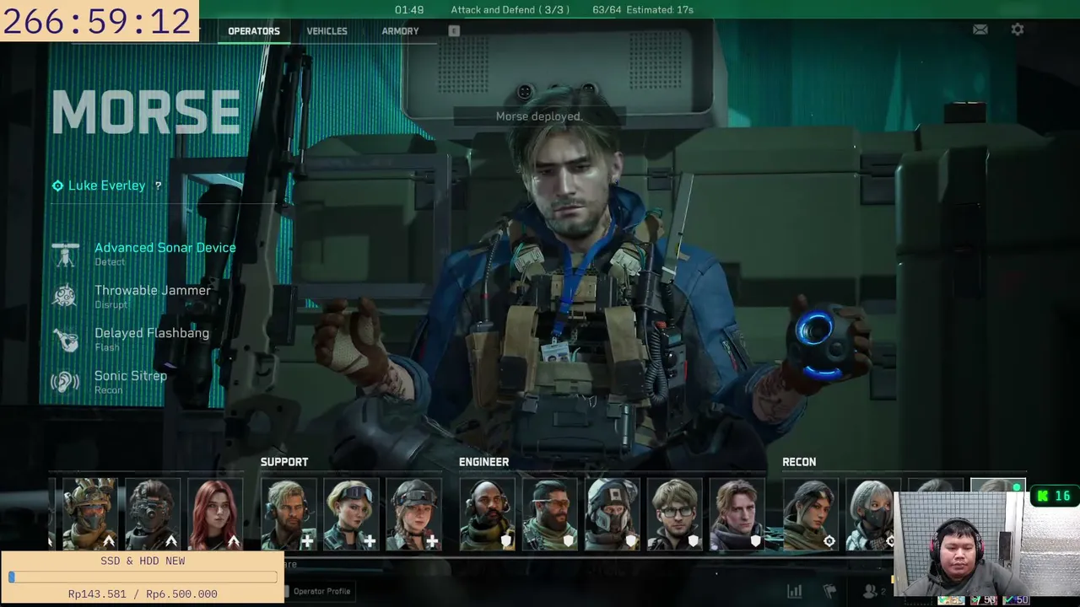Go to the Armory tab

[x=400, y=31]
